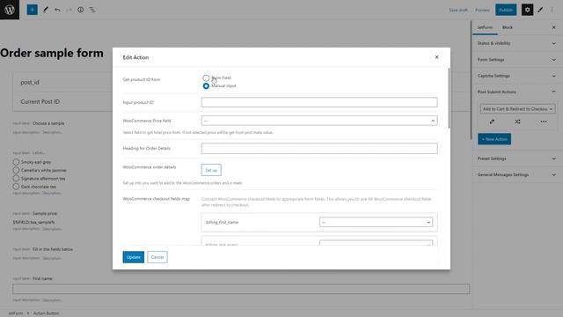Click the edit action wrench icon

(x=492, y=122)
